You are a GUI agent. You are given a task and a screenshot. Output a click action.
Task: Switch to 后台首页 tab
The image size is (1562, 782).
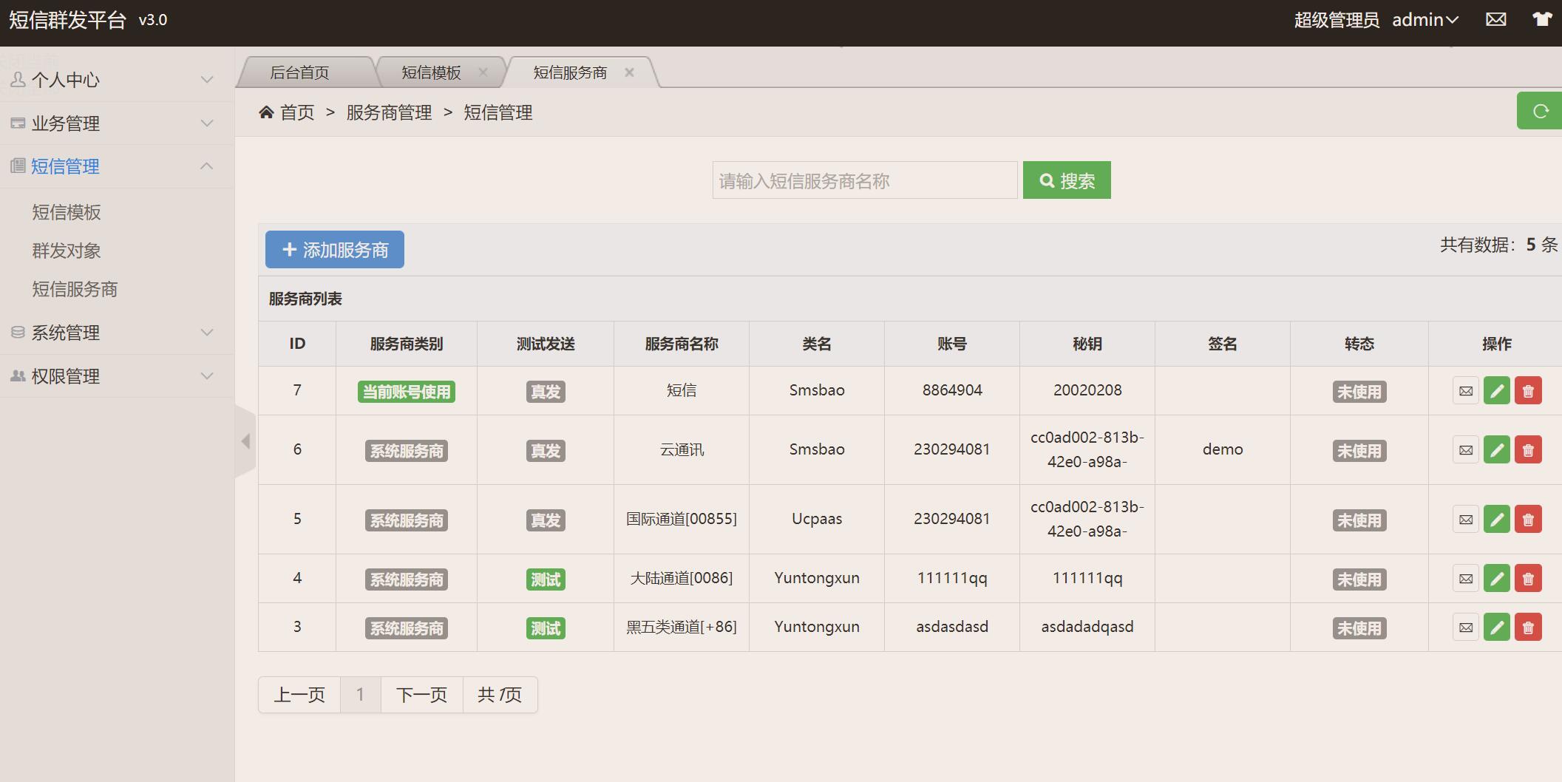[x=299, y=72]
